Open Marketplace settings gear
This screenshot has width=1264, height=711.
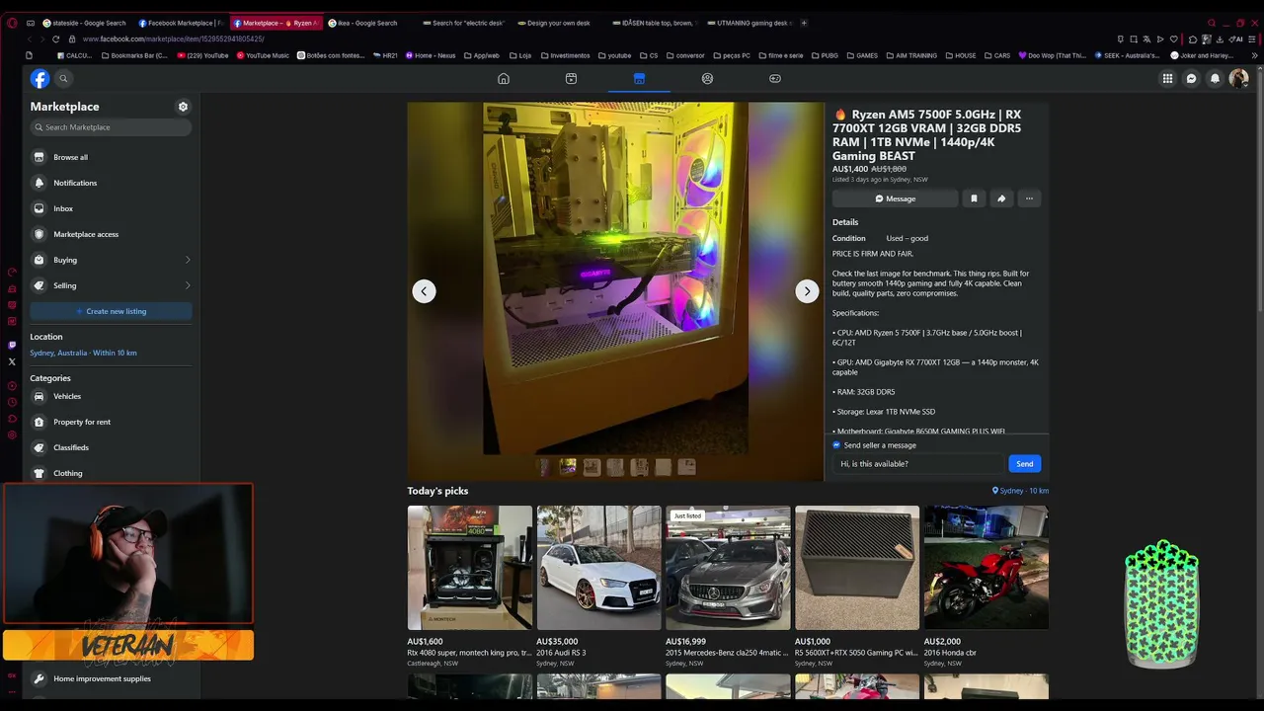click(183, 107)
